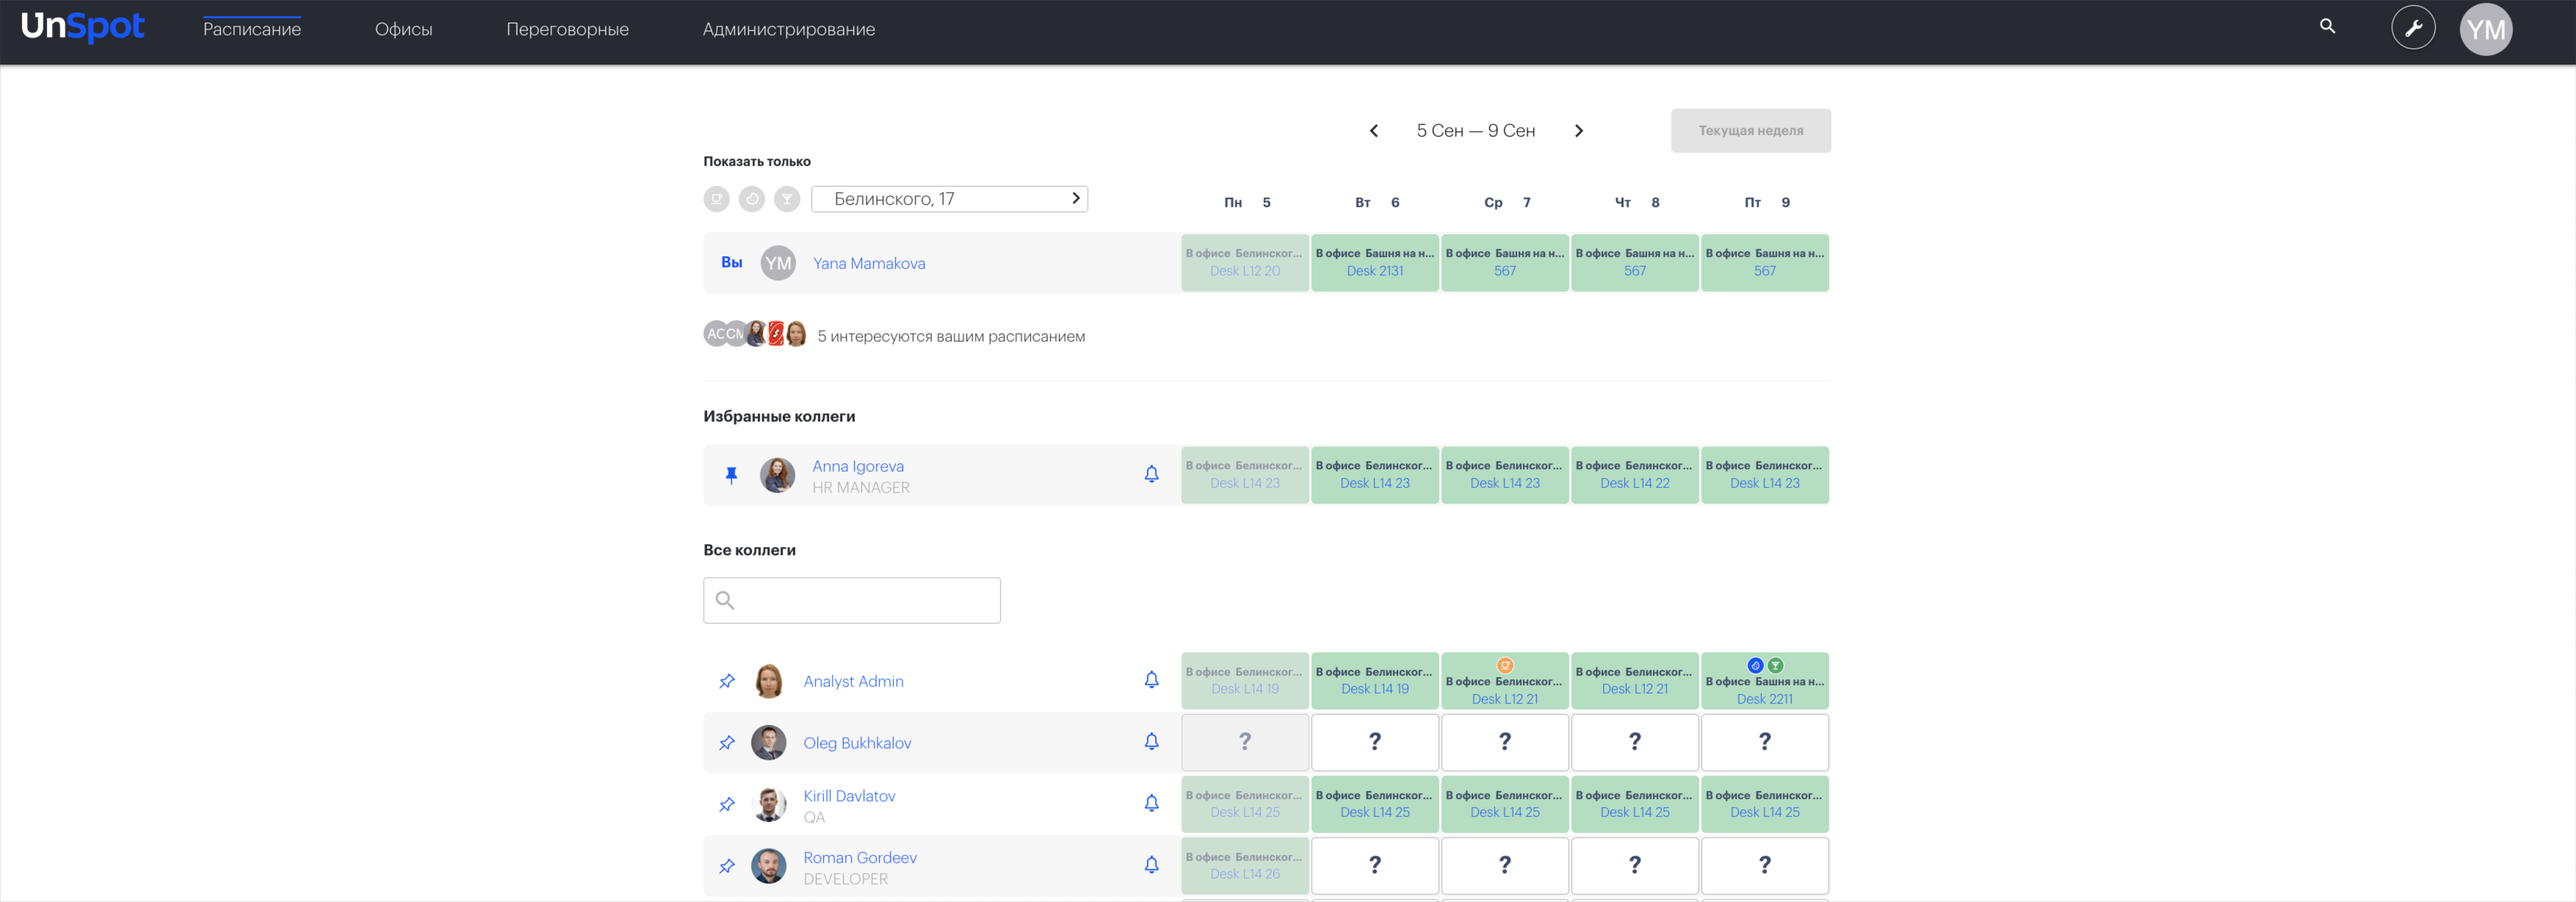Click the colleagues search input field
This screenshot has width=2576, height=902.
pos(852,600)
